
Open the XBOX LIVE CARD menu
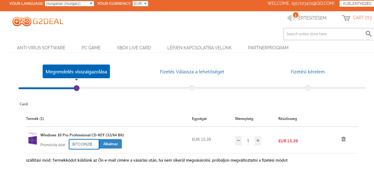point(134,48)
